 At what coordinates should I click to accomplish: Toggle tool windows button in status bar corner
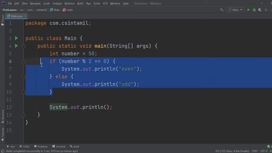3,151
